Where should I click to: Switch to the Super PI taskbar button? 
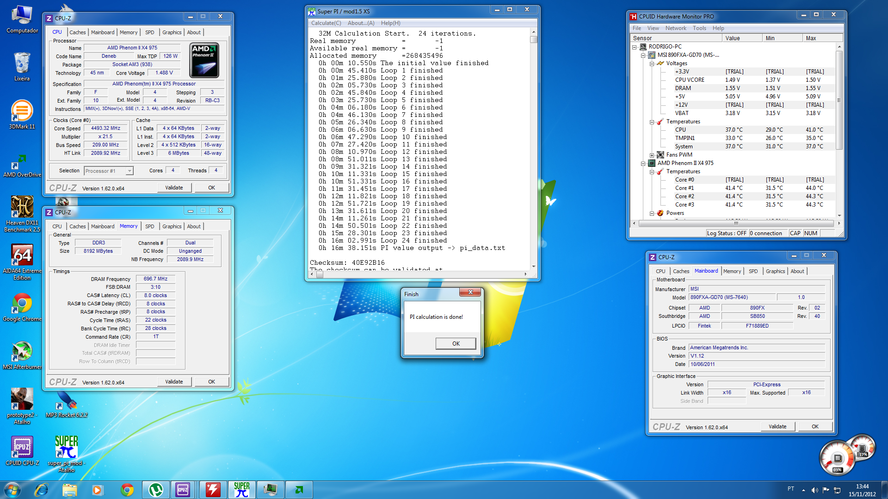(241, 490)
